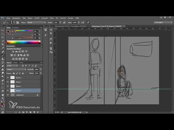The width and height of the screenshot is (174, 130).
Task: Open the Bearbeiten menu
Action: click(x=16, y=18)
